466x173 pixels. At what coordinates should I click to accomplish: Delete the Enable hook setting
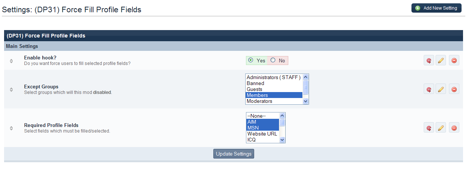[x=454, y=61]
